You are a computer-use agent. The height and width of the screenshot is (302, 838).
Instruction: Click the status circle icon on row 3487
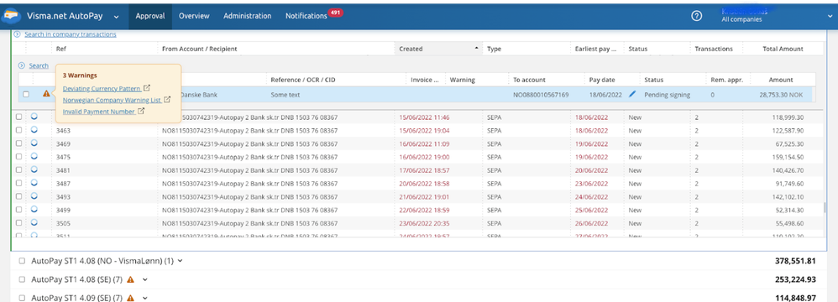click(34, 183)
